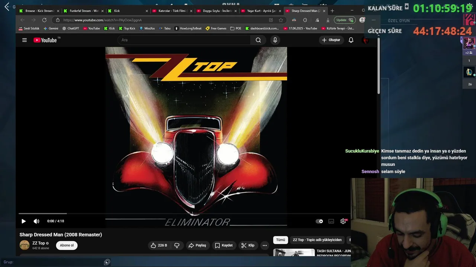Open the browser profile avatar icon
476x267 pixels.
click(x=362, y=20)
